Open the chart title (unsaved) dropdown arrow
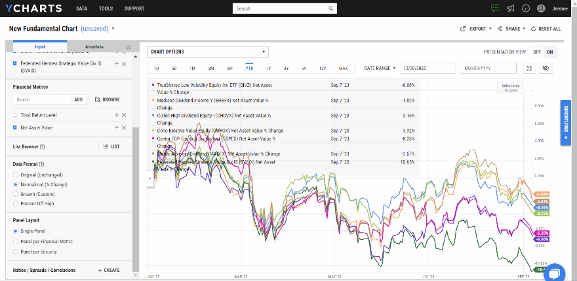This screenshot has width=577, height=281. [x=113, y=29]
